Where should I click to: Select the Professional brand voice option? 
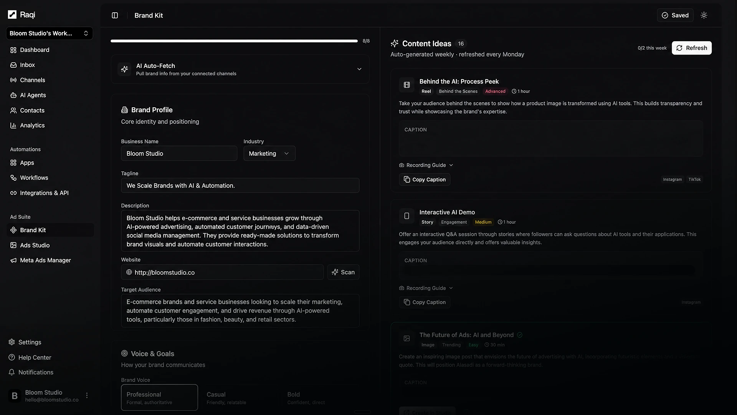(x=160, y=398)
